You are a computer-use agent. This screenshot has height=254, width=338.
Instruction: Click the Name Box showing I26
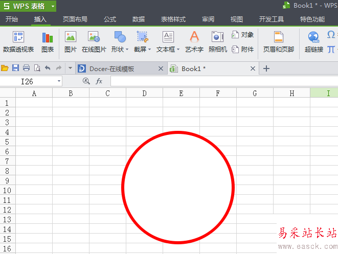click(x=31, y=81)
